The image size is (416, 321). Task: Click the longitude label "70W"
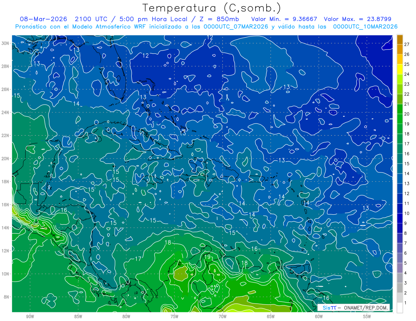[223, 316]
